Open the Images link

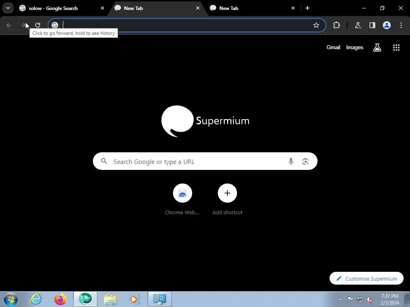[x=355, y=47]
